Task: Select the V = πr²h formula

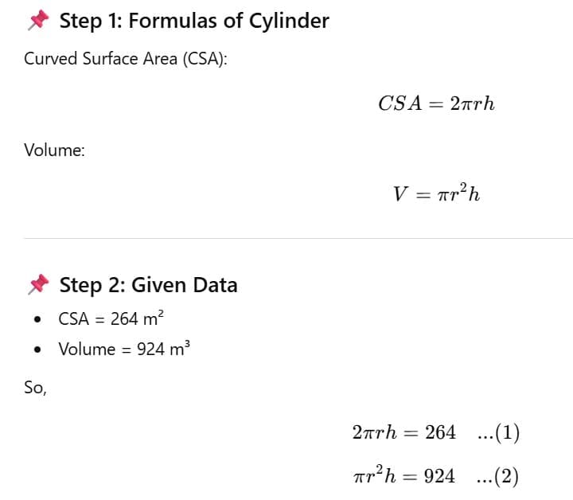Action: click(436, 193)
